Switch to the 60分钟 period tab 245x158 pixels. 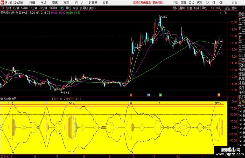click(53, 8)
